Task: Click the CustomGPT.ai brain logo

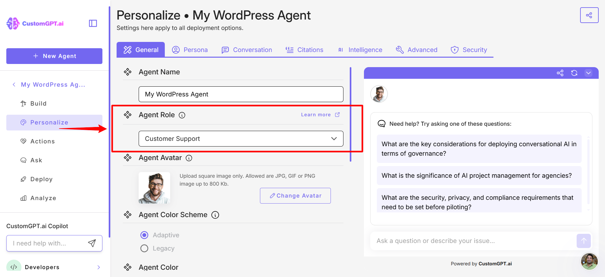Action: [x=13, y=23]
